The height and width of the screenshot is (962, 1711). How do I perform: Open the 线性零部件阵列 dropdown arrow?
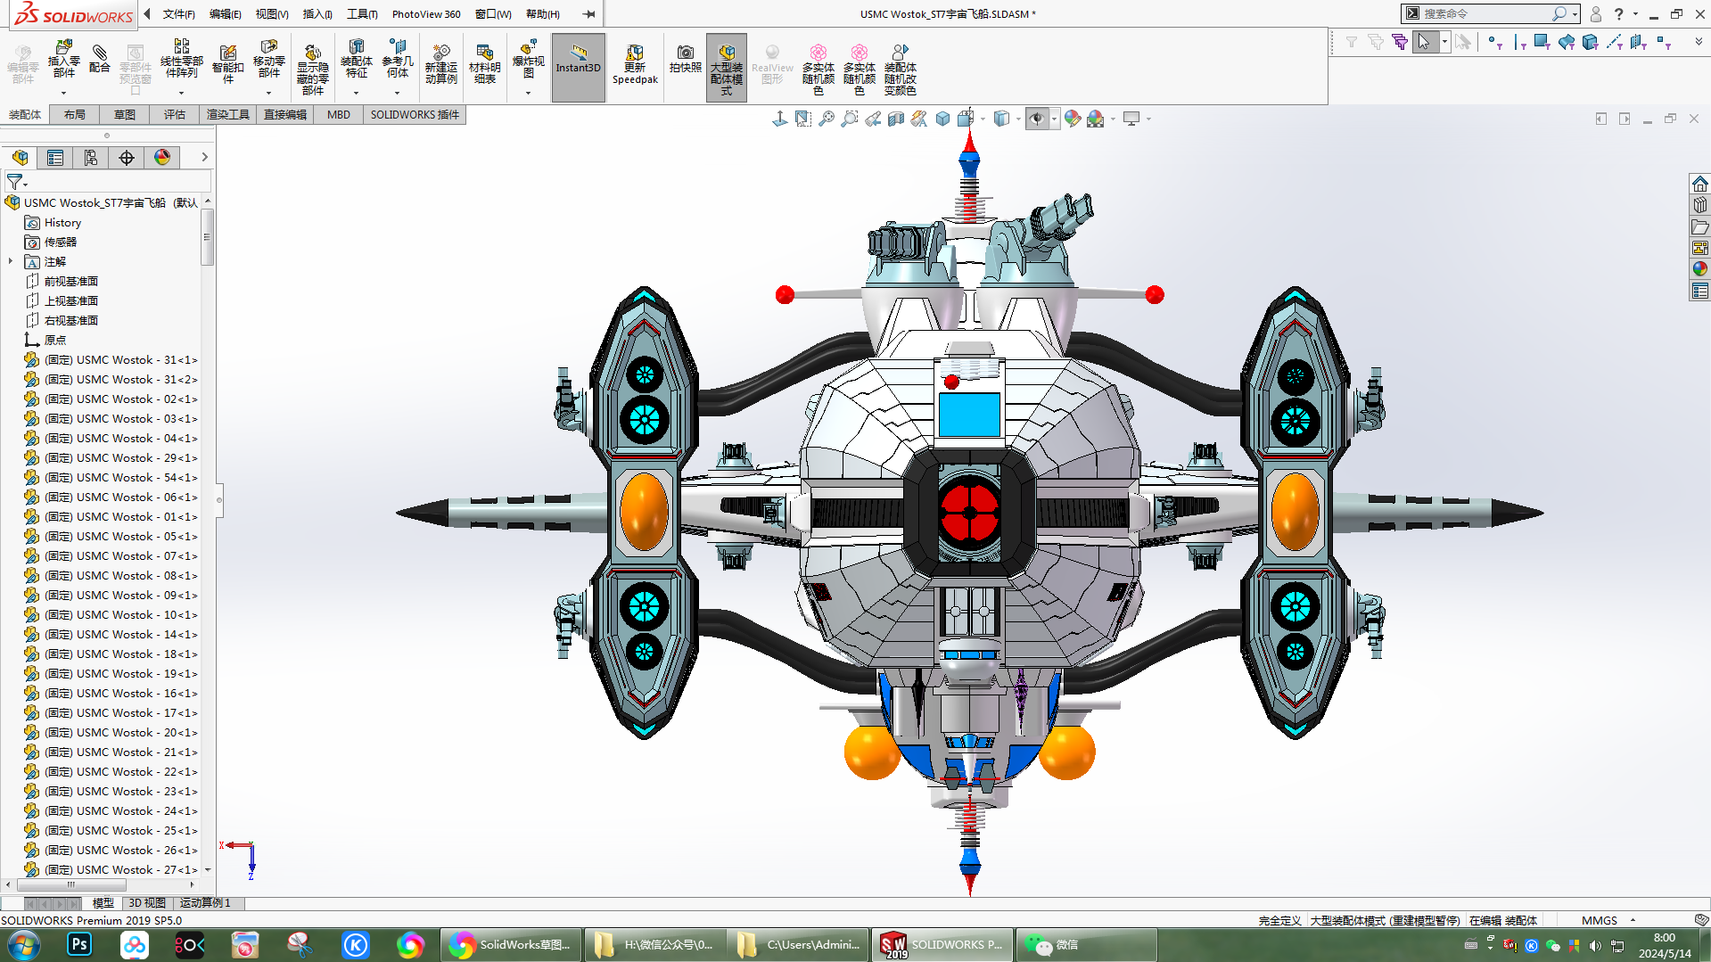[x=181, y=93]
